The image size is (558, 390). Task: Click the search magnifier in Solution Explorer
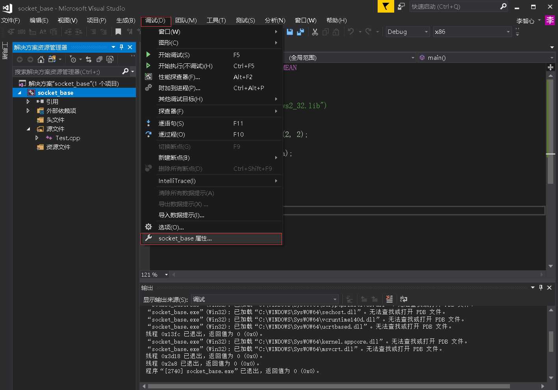pos(125,72)
